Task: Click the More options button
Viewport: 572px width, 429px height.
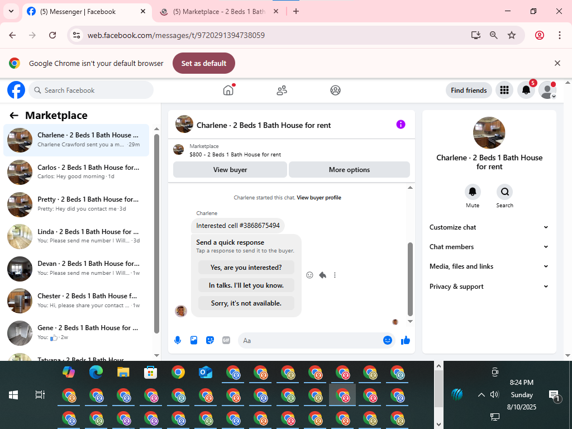Action: pyautogui.click(x=349, y=170)
